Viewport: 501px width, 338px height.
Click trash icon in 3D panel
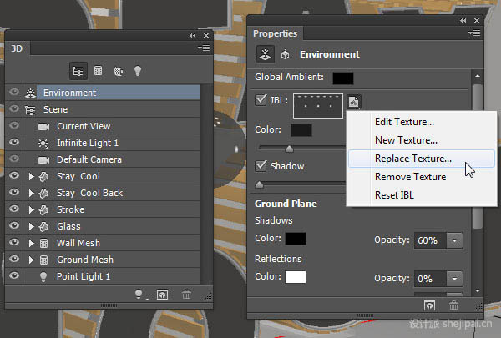click(186, 295)
